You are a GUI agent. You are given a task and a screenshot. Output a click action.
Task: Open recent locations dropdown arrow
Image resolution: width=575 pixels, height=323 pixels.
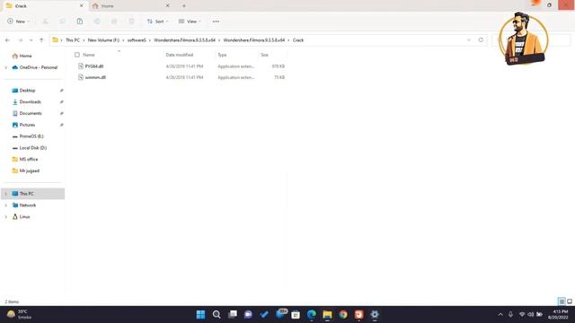coord(31,40)
